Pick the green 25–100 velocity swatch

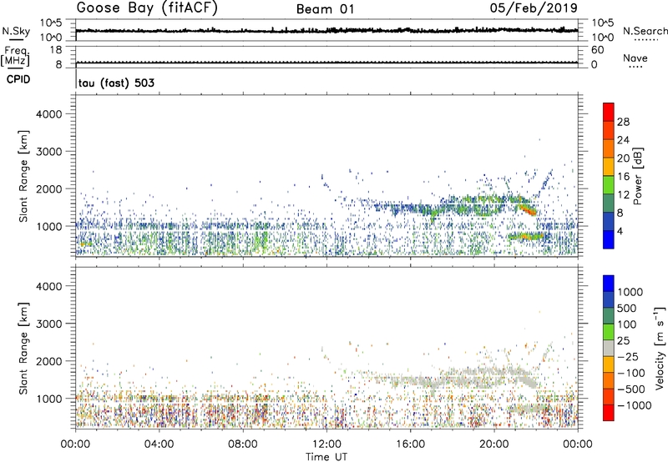pyautogui.click(x=609, y=332)
